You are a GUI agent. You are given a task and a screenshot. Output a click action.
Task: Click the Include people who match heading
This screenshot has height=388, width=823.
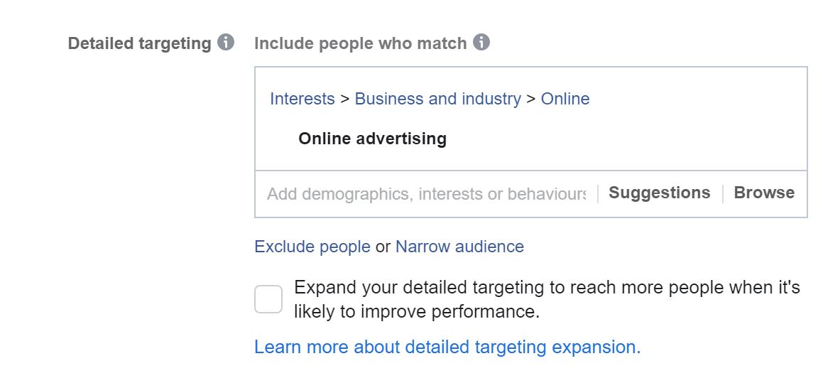click(x=361, y=43)
